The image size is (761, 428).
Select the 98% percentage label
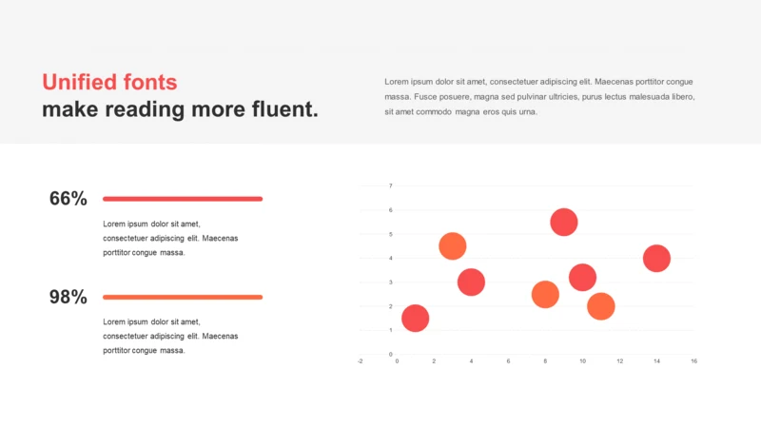68,297
